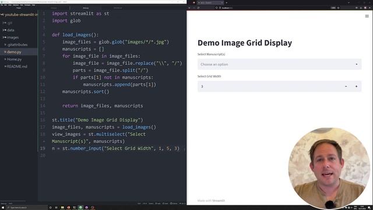Open .gitattributes file in tree
Screen dimensions: 373x210
pyautogui.click(x=16, y=45)
